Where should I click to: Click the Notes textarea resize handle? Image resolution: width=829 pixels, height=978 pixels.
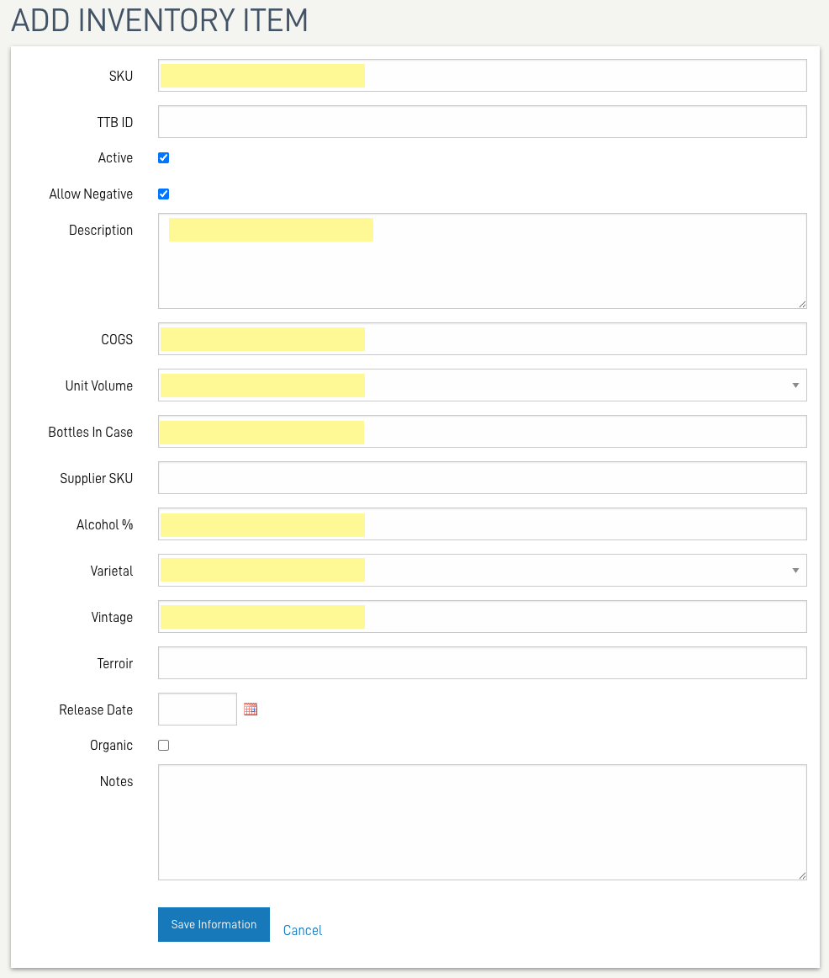click(802, 875)
